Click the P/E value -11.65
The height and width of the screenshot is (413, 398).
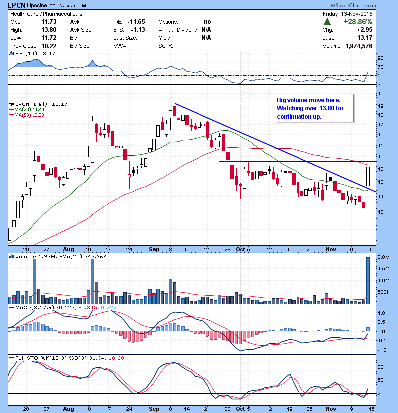pos(136,22)
